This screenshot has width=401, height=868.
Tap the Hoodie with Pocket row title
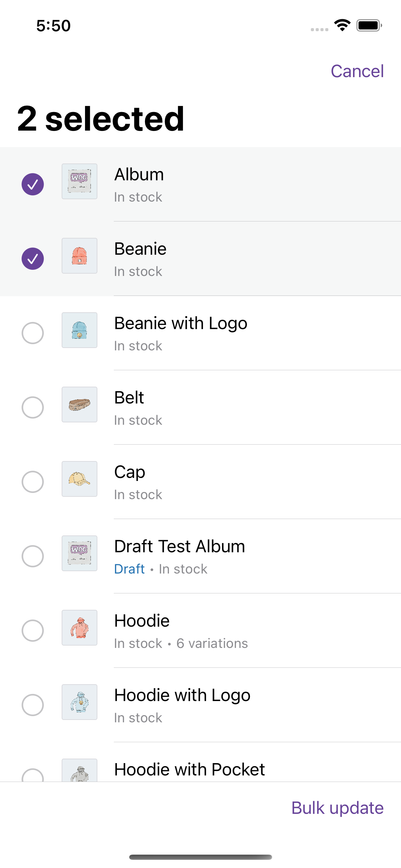point(189,770)
